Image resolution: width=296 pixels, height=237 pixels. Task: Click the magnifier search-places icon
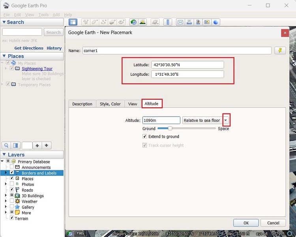6,146
